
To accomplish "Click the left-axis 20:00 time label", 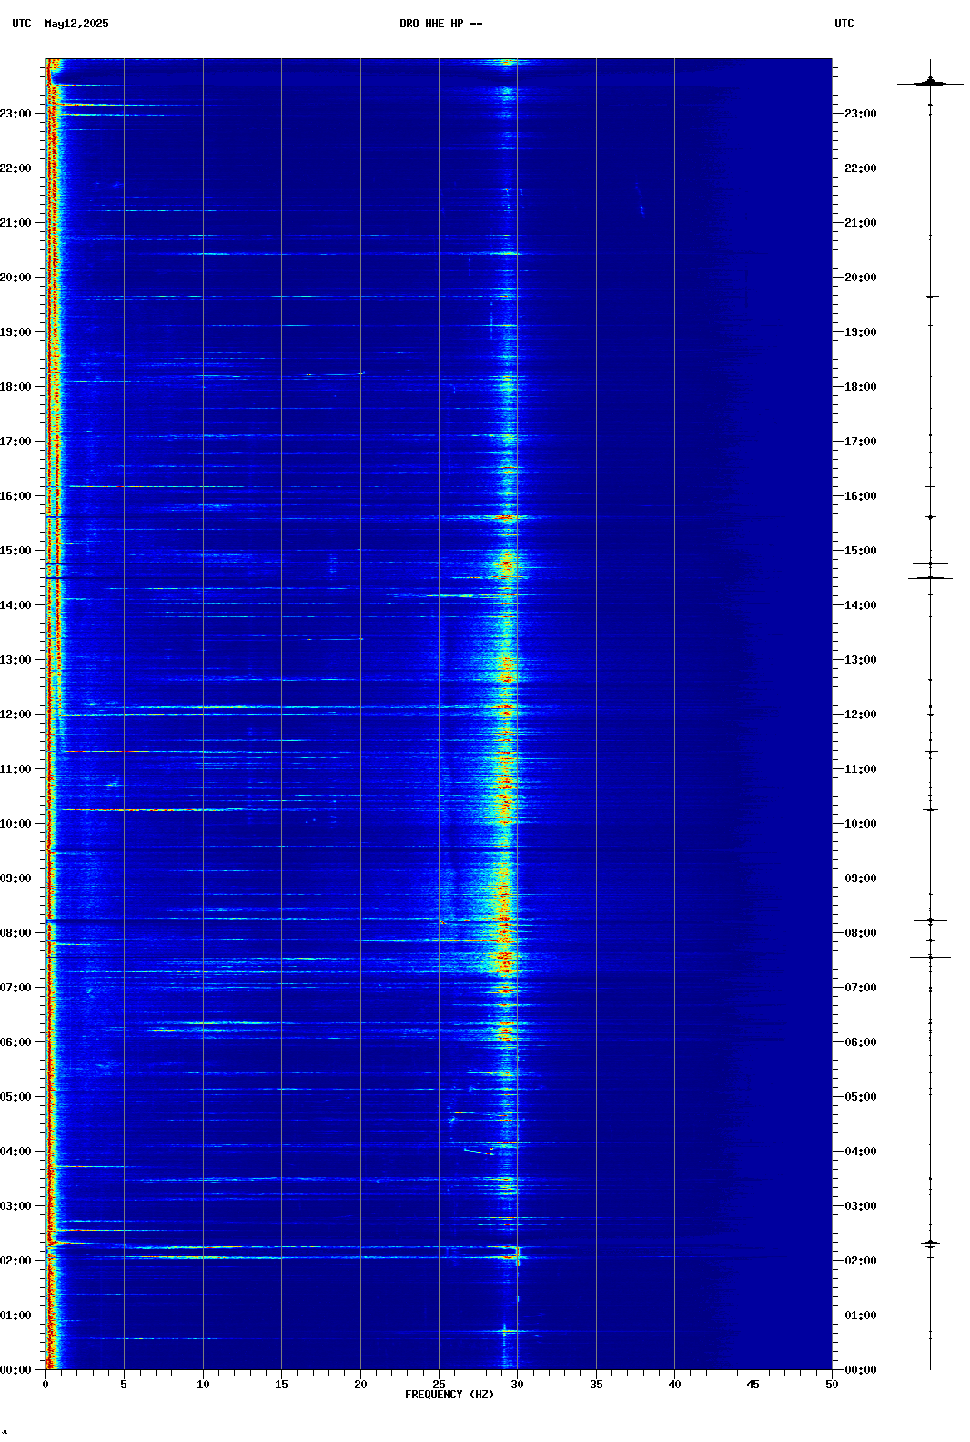I will (x=15, y=278).
